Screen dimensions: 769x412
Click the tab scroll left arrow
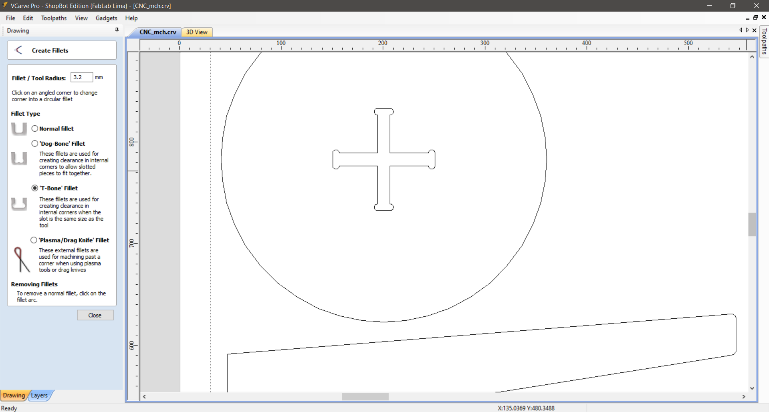(741, 30)
